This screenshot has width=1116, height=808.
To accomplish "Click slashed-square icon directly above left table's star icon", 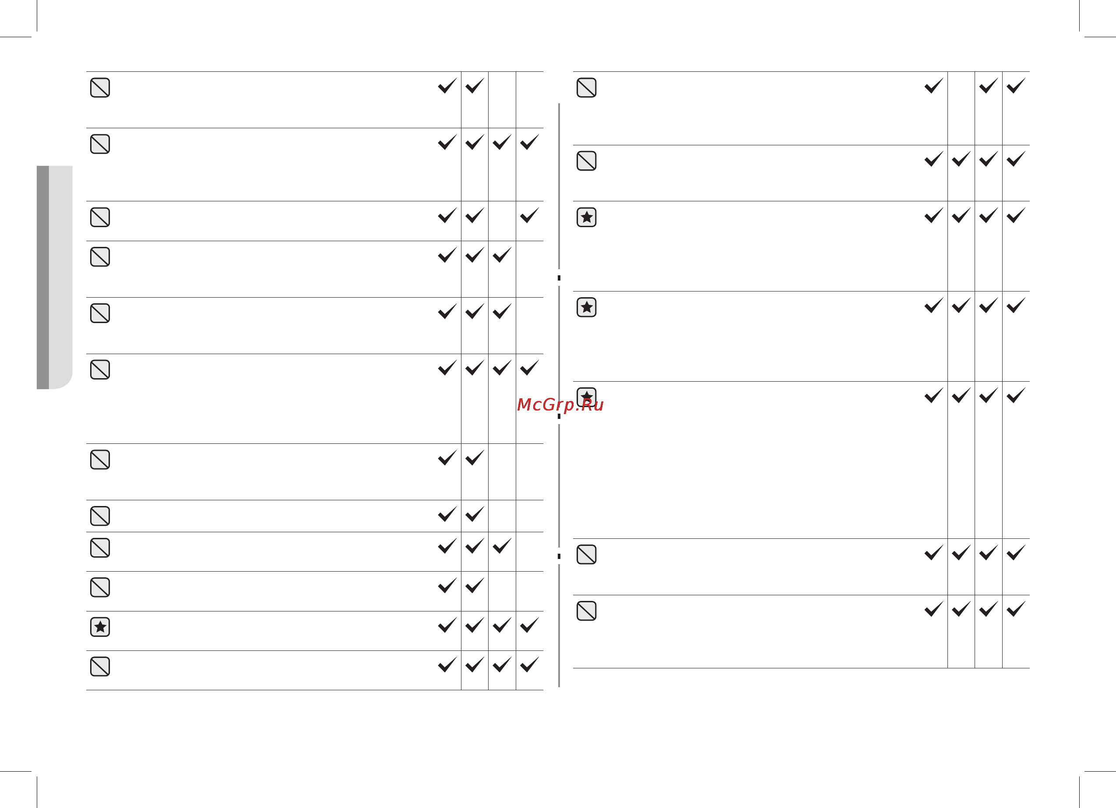I will [x=100, y=587].
